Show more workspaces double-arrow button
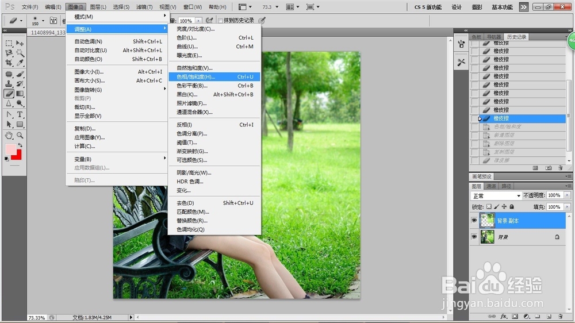This screenshot has height=323, width=575. point(524,7)
